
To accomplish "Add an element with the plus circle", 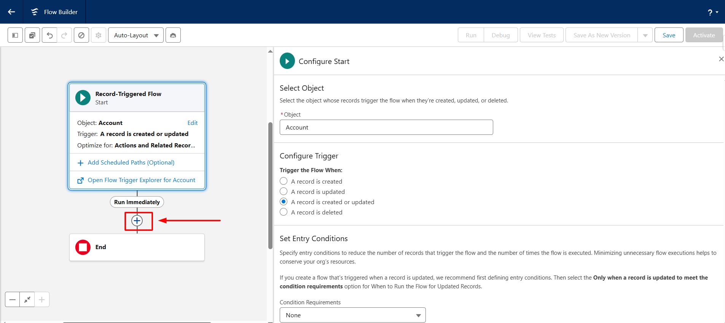I will tap(137, 221).
